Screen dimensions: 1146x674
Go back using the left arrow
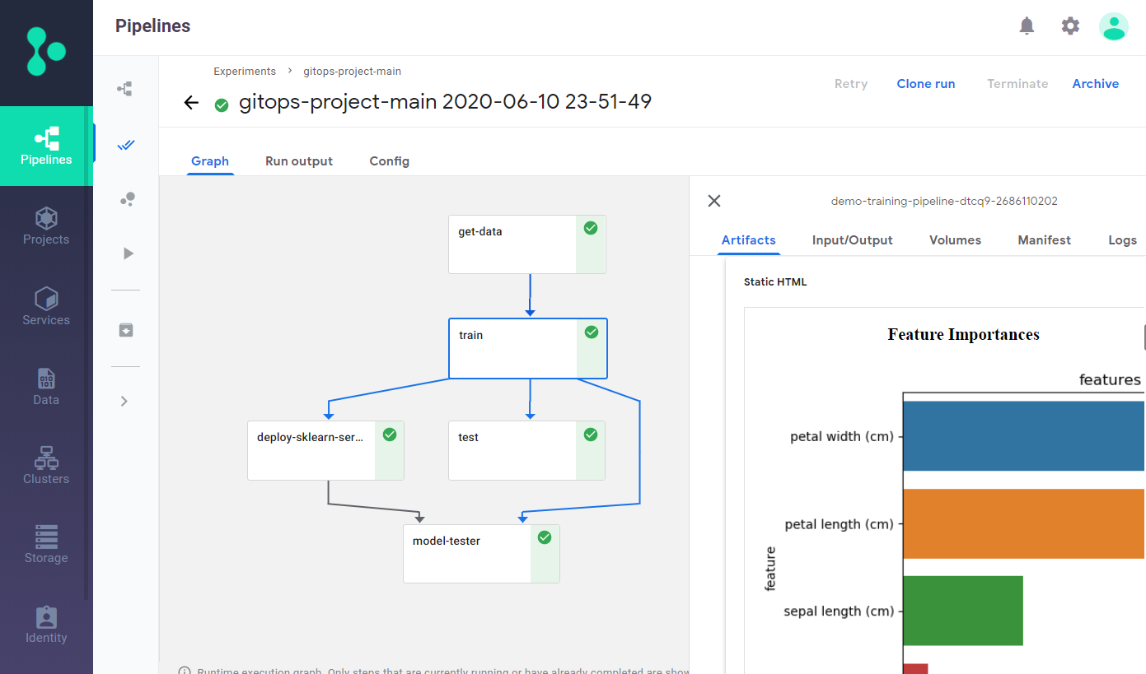click(191, 103)
